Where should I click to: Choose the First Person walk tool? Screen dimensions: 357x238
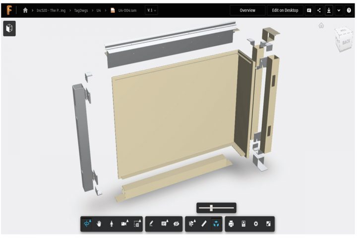pos(112,224)
